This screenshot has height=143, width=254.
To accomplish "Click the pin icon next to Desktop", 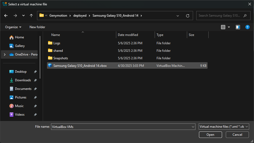I will pyautogui.click(x=35, y=72).
